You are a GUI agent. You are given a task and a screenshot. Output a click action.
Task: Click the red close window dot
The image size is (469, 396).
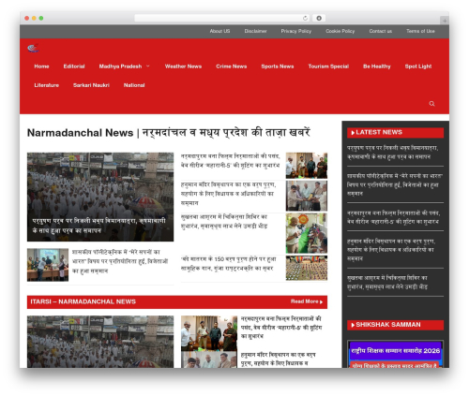[x=27, y=19]
